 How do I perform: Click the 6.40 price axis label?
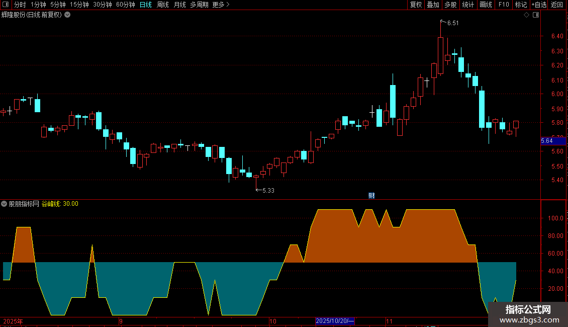point(557,36)
